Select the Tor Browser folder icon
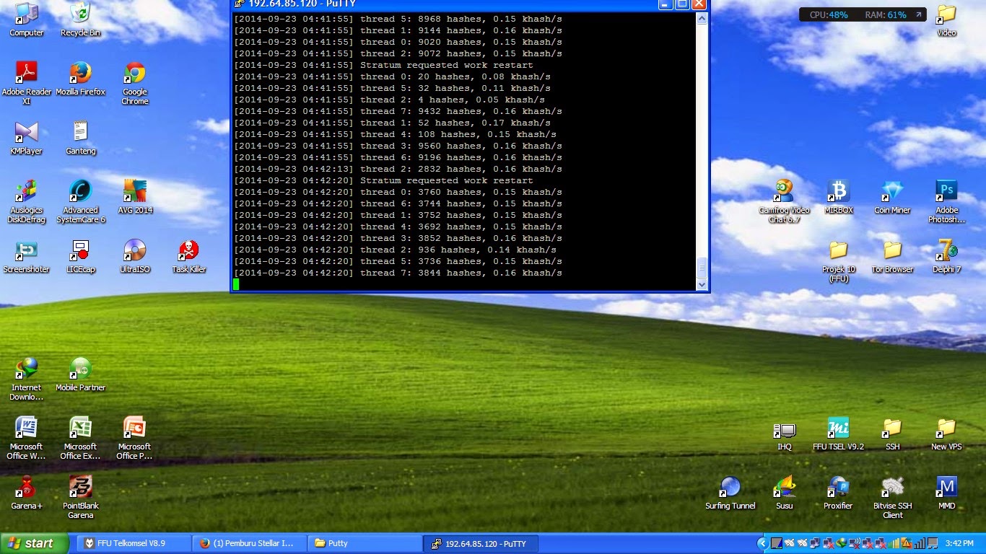Screen dimensions: 986x554 coord(892,256)
